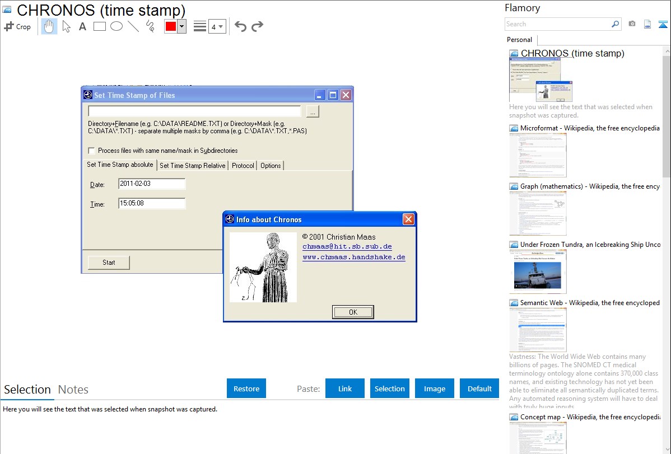The image size is (671, 454).
Task: Open Graph (mathematics) snapshot thumbnail
Action: click(538, 213)
